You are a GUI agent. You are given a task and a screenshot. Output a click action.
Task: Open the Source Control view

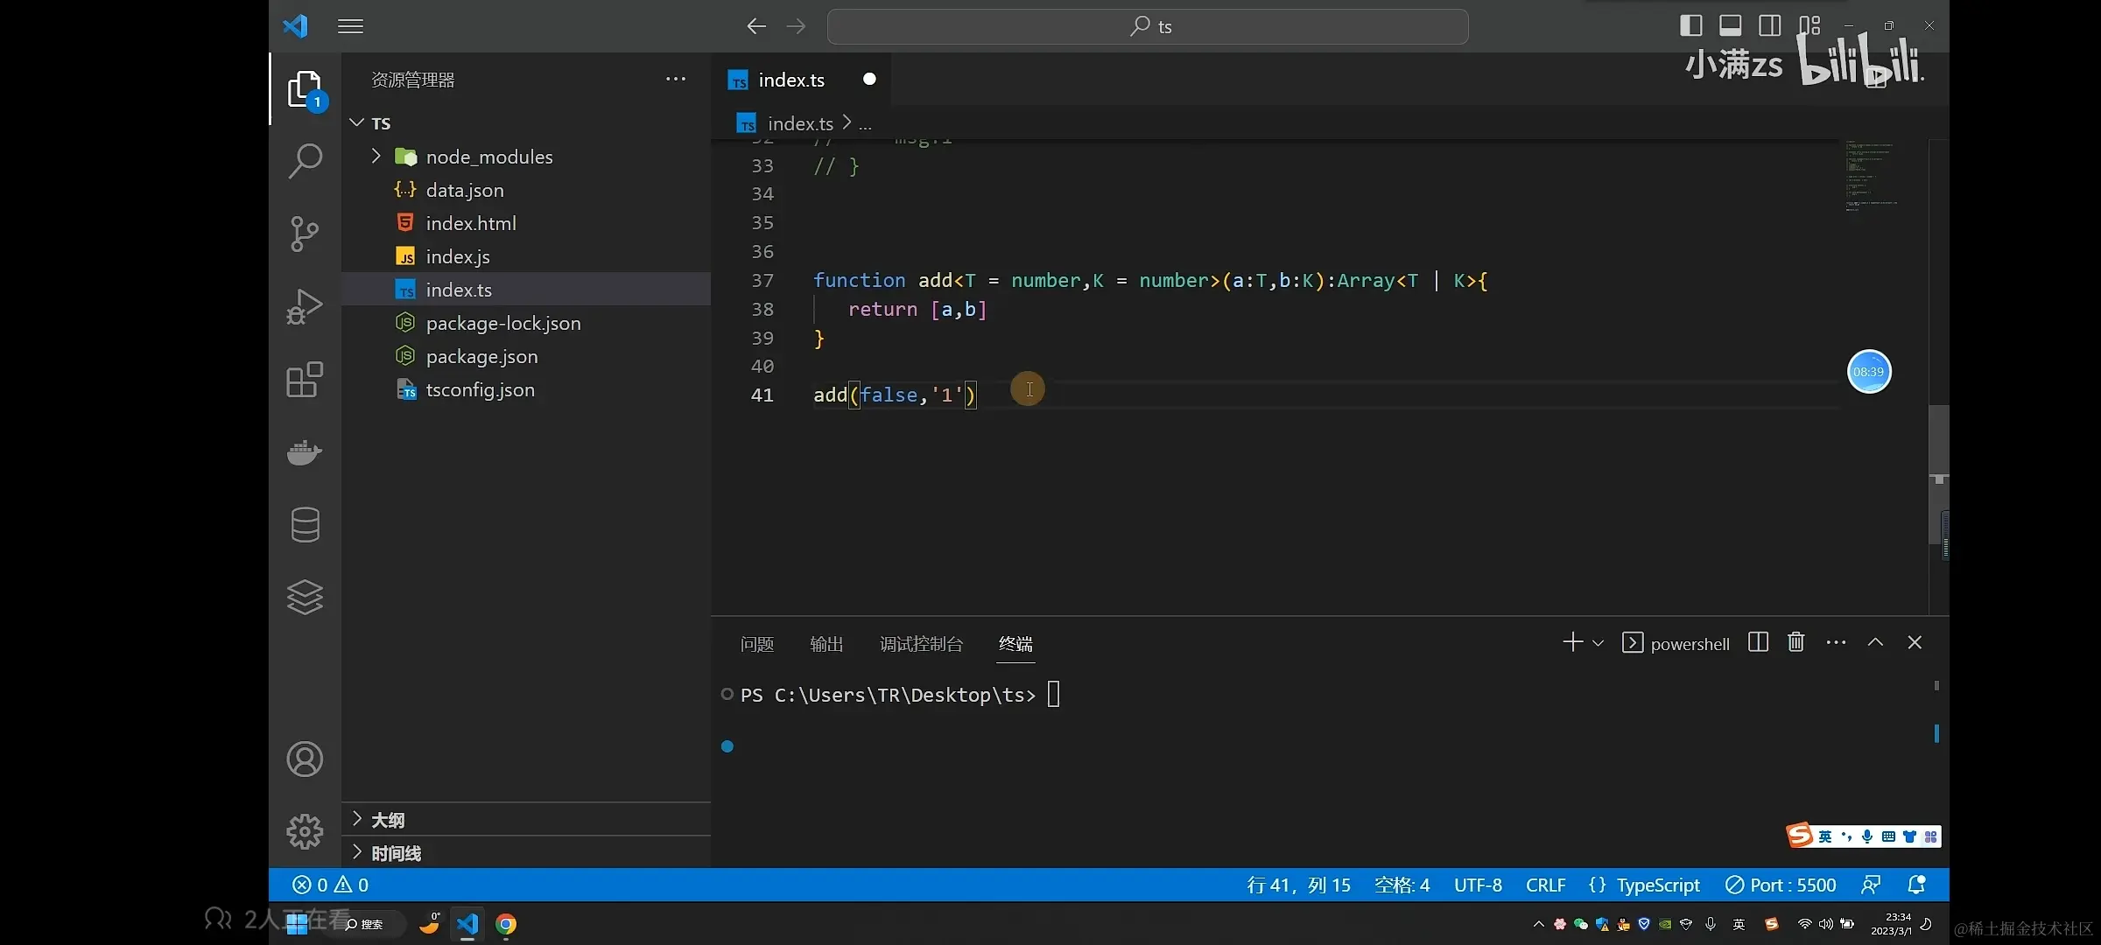(305, 234)
